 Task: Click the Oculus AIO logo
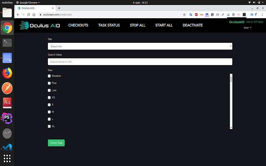click(x=40, y=25)
